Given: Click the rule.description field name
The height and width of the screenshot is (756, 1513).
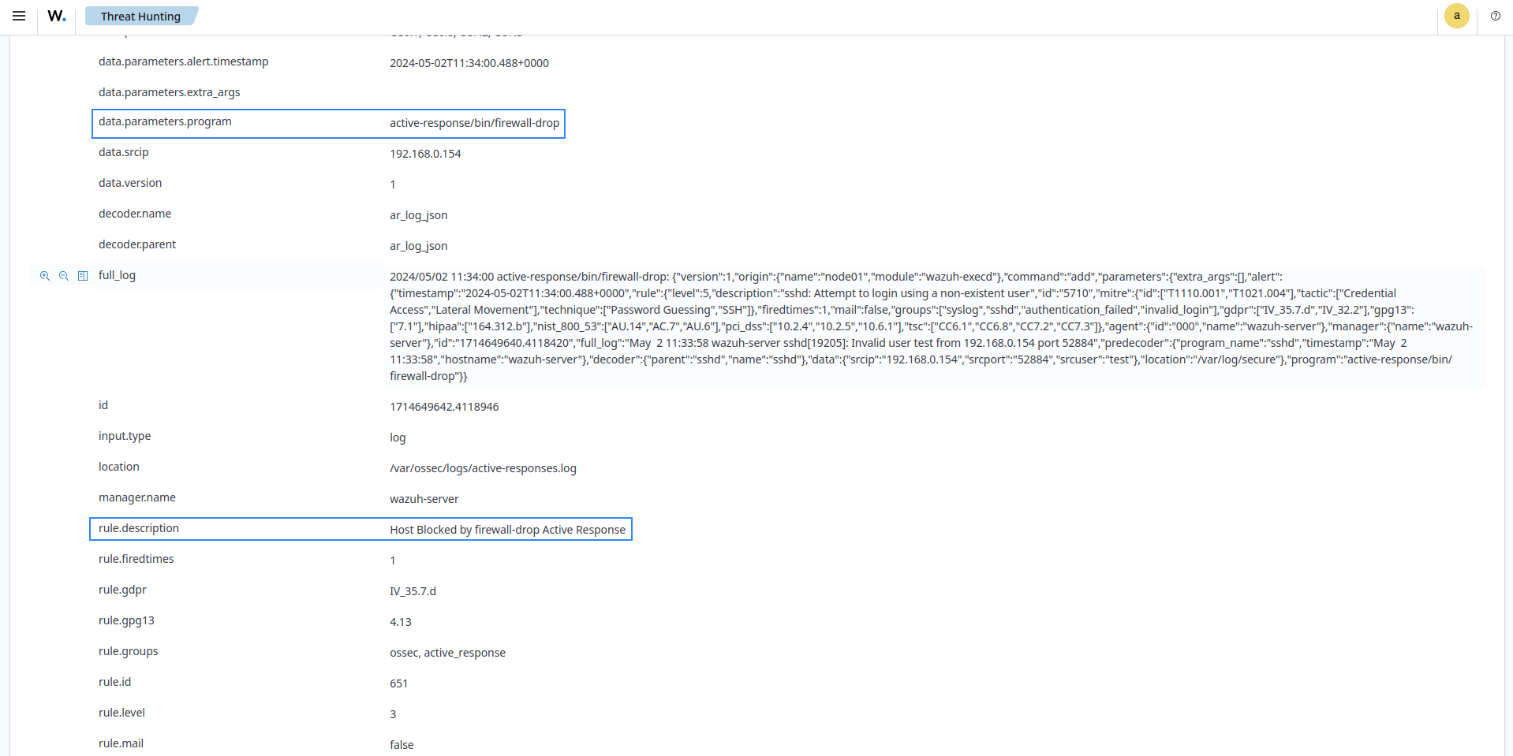Looking at the screenshot, I should (139, 528).
